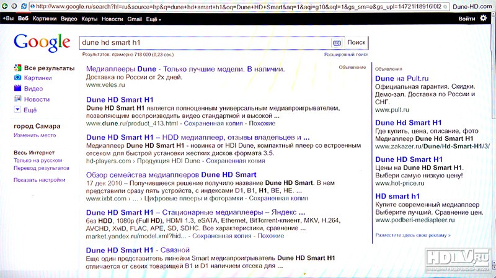Click Изменить место link
Screen dimensions: 496x278
tap(35, 135)
